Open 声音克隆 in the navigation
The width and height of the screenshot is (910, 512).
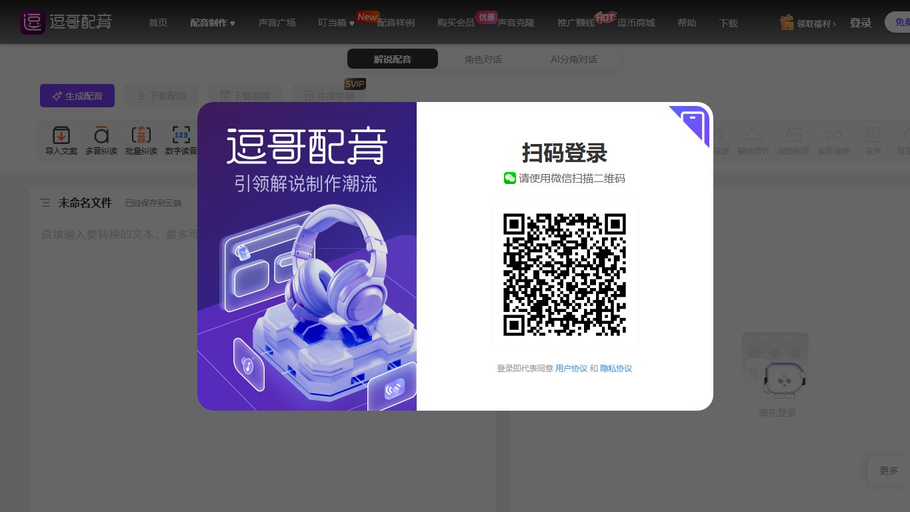pyautogui.click(x=516, y=23)
